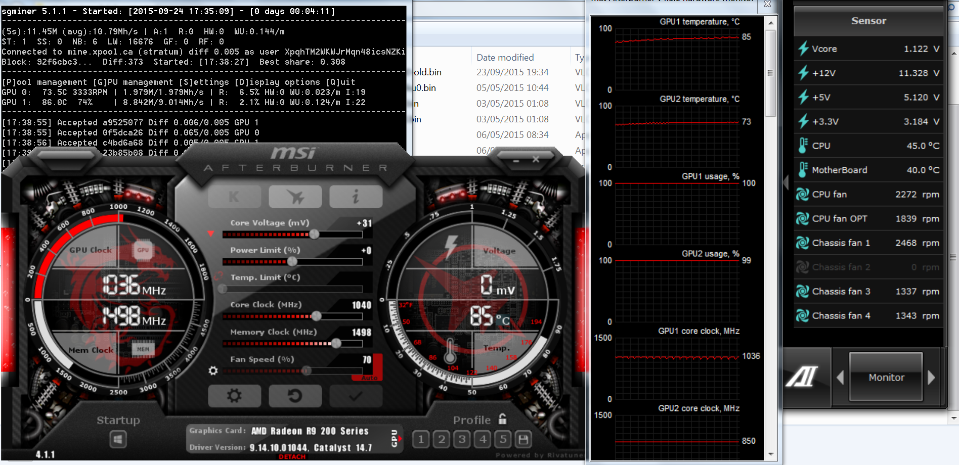
Task: Open the Afterburner info button
Action: click(x=356, y=196)
